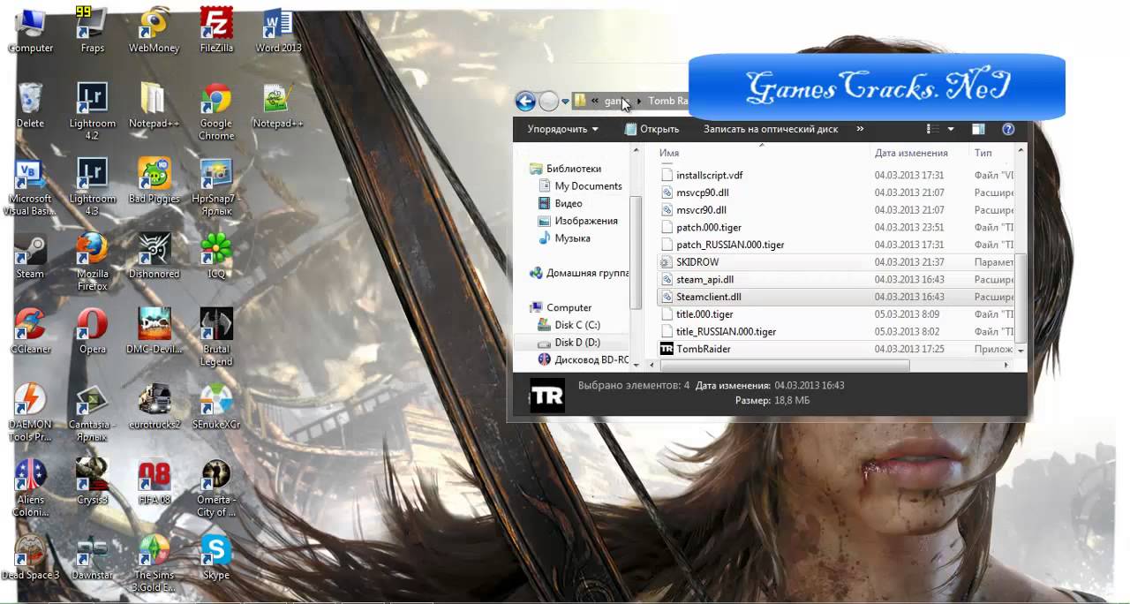Launch Google Chrome from desktop
This screenshot has width=1130, height=604.
pyautogui.click(x=216, y=111)
